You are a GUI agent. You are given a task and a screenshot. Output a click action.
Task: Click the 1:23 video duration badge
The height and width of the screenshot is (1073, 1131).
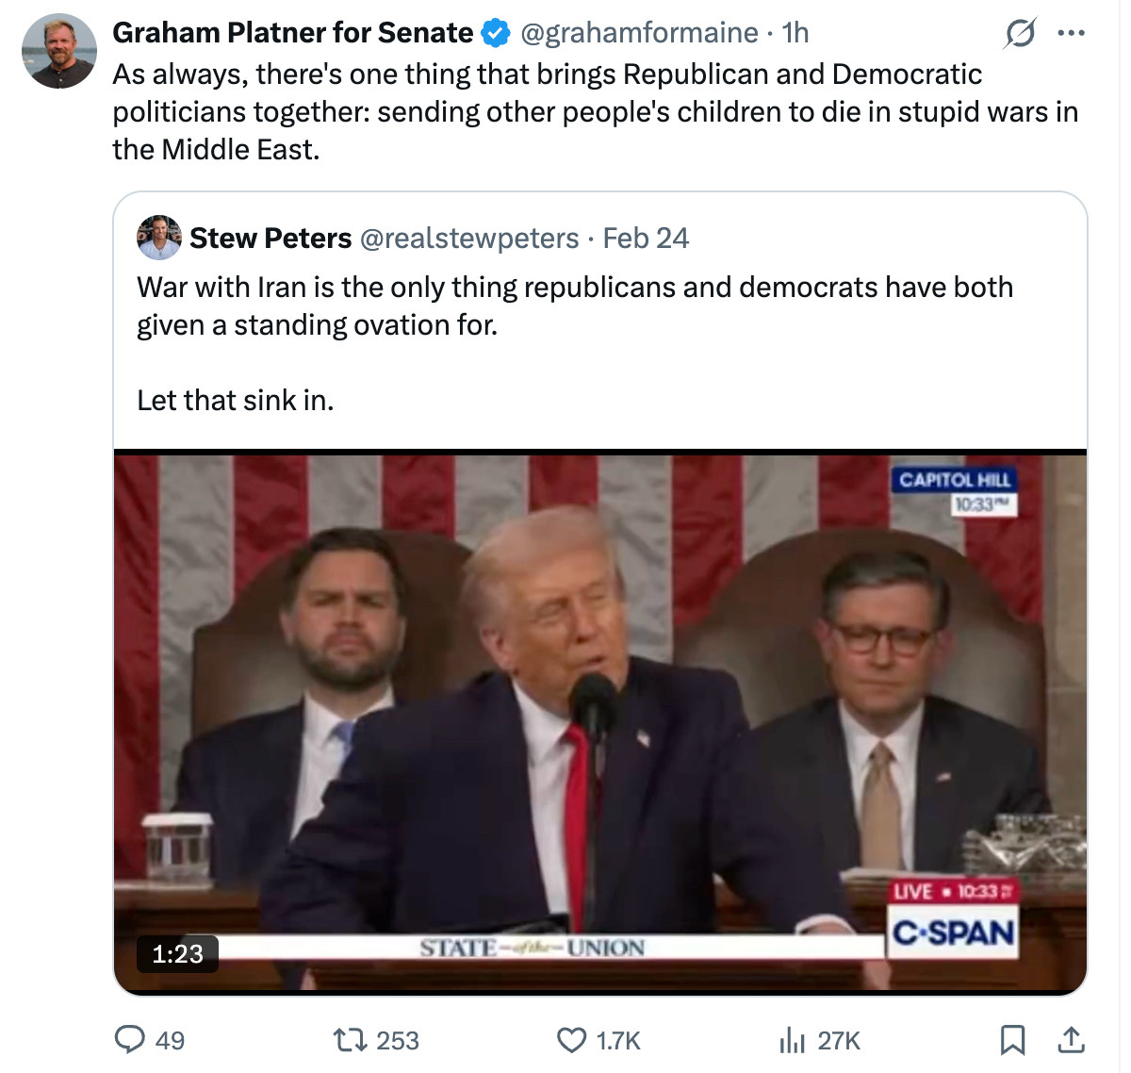click(x=177, y=953)
